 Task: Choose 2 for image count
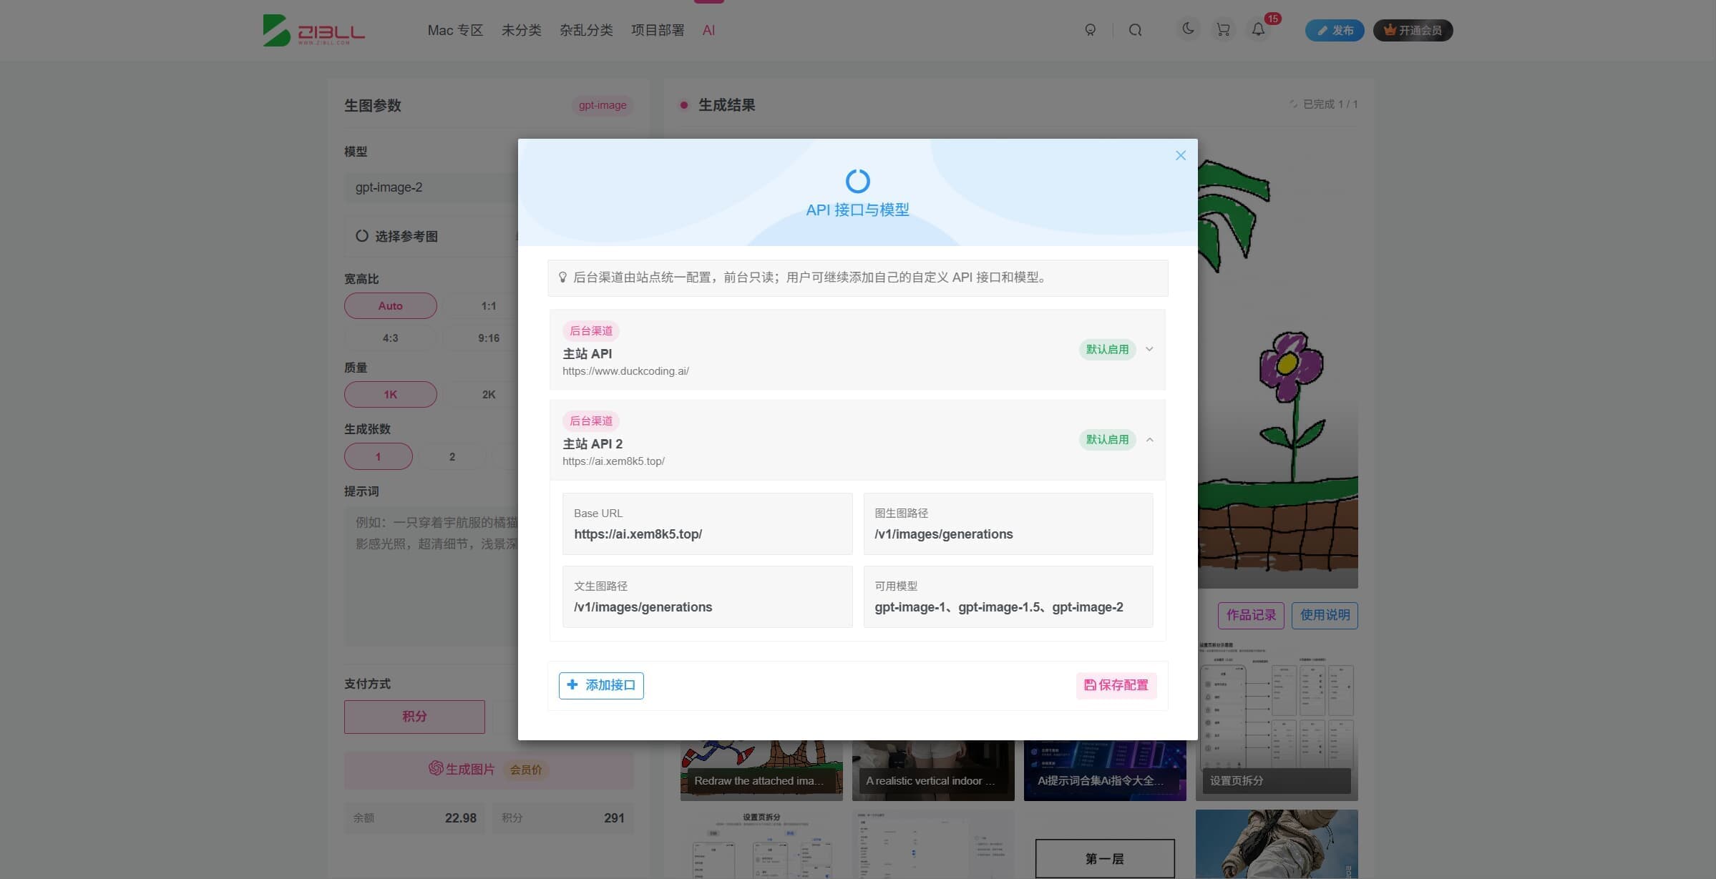click(x=452, y=456)
